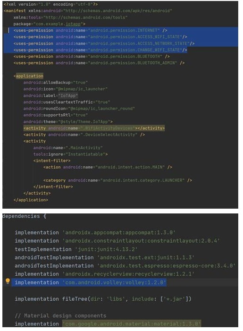
Task: Click the CHANGE_WIFI_STATE permission line
Action: pyautogui.click(x=100, y=50)
